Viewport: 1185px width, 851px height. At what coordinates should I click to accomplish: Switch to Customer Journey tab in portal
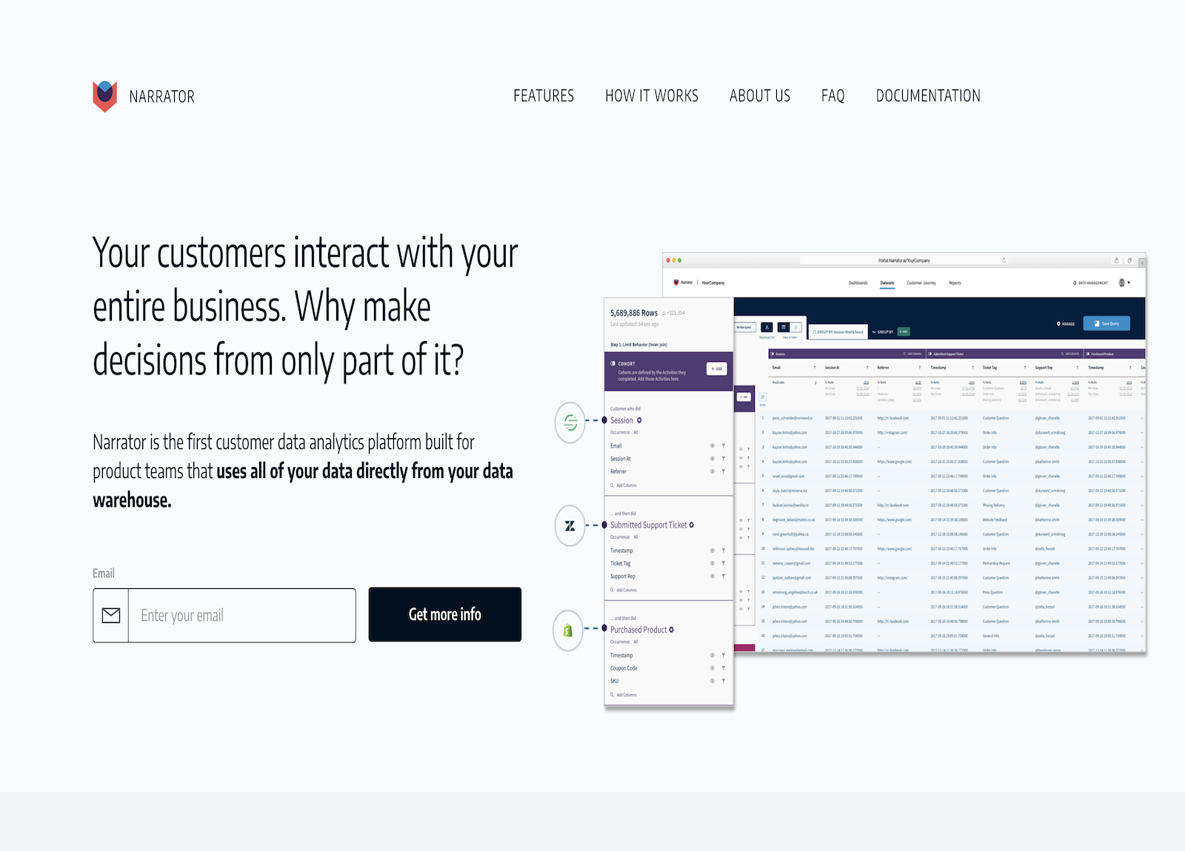click(921, 283)
